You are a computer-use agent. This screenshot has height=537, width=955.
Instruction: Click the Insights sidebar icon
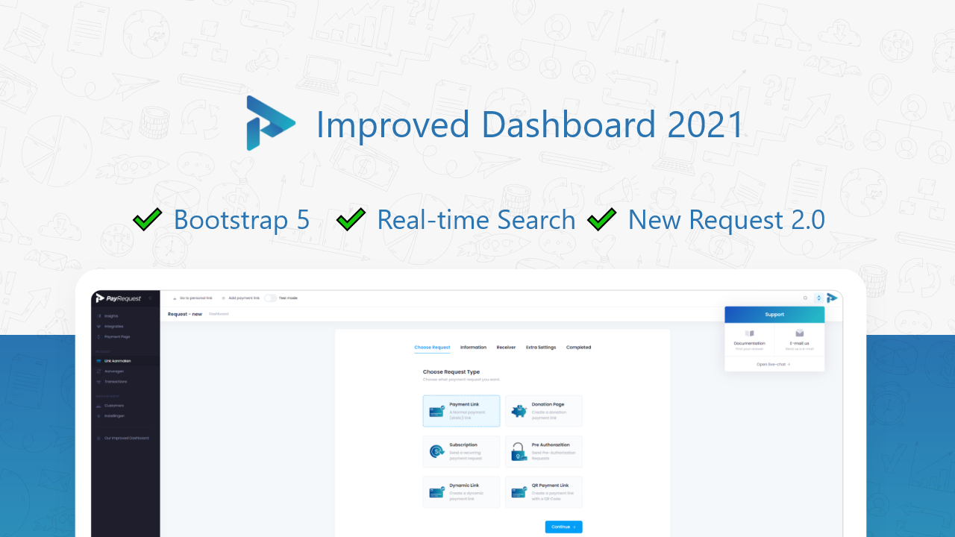coord(98,316)
